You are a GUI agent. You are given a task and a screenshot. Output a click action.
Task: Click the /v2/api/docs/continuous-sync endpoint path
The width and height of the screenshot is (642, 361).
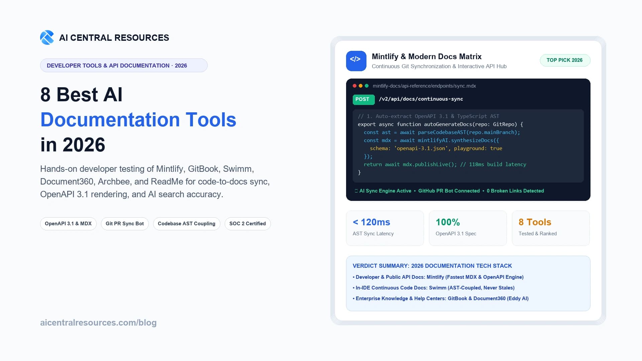(x=421, y=99)
